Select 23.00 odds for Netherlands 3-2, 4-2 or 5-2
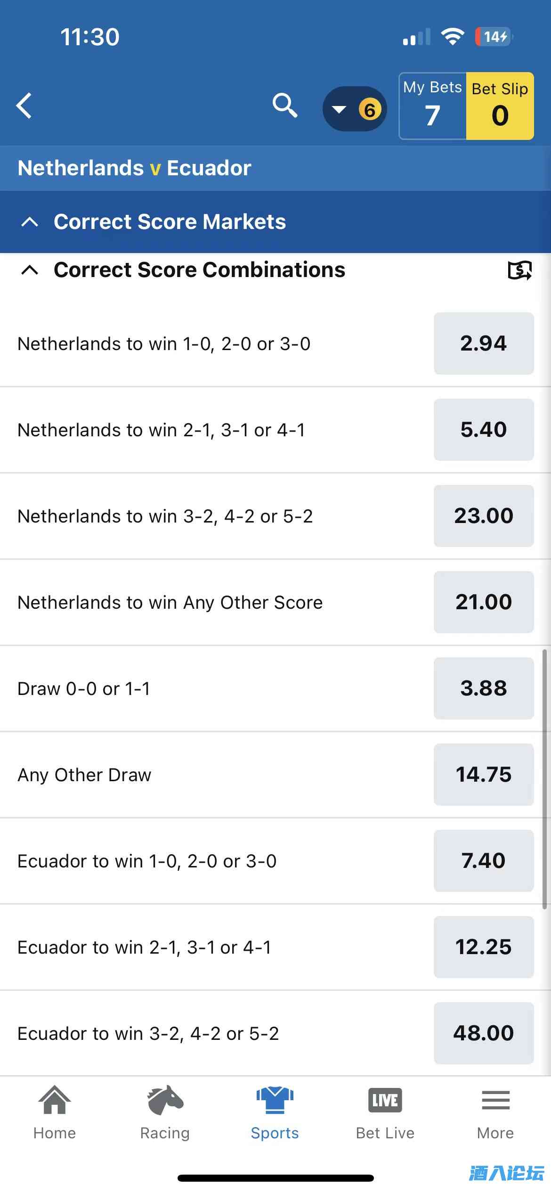This screenshot has width=551, height=1193. click(x=484, y=516)
